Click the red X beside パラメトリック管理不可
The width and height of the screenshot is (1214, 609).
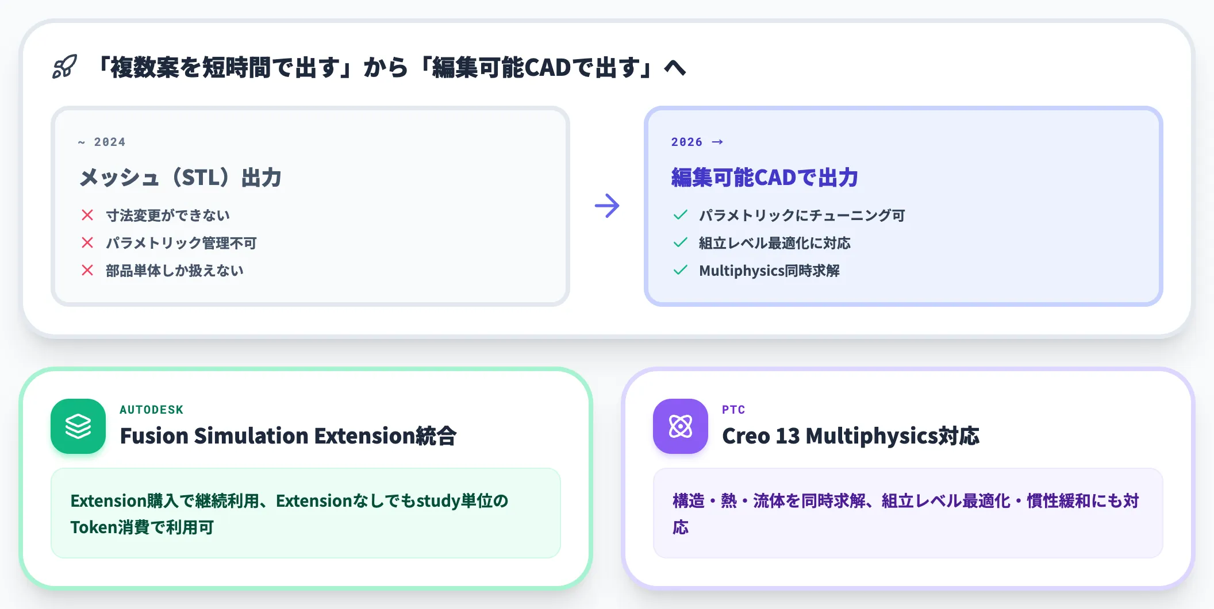coord(87,243)
